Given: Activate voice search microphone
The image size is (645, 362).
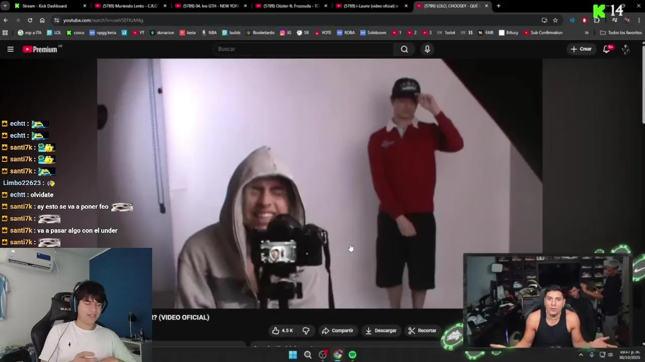Looking at the screenshot, I should pos(427,49).
